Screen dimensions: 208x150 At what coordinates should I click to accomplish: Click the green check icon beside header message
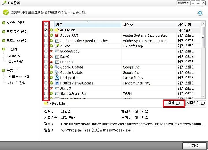click(6, 12)
